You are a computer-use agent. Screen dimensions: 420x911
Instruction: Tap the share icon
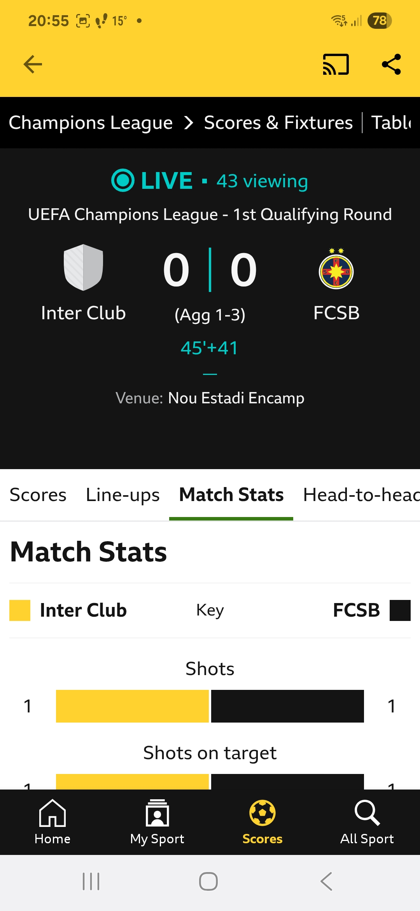(391, 64)
